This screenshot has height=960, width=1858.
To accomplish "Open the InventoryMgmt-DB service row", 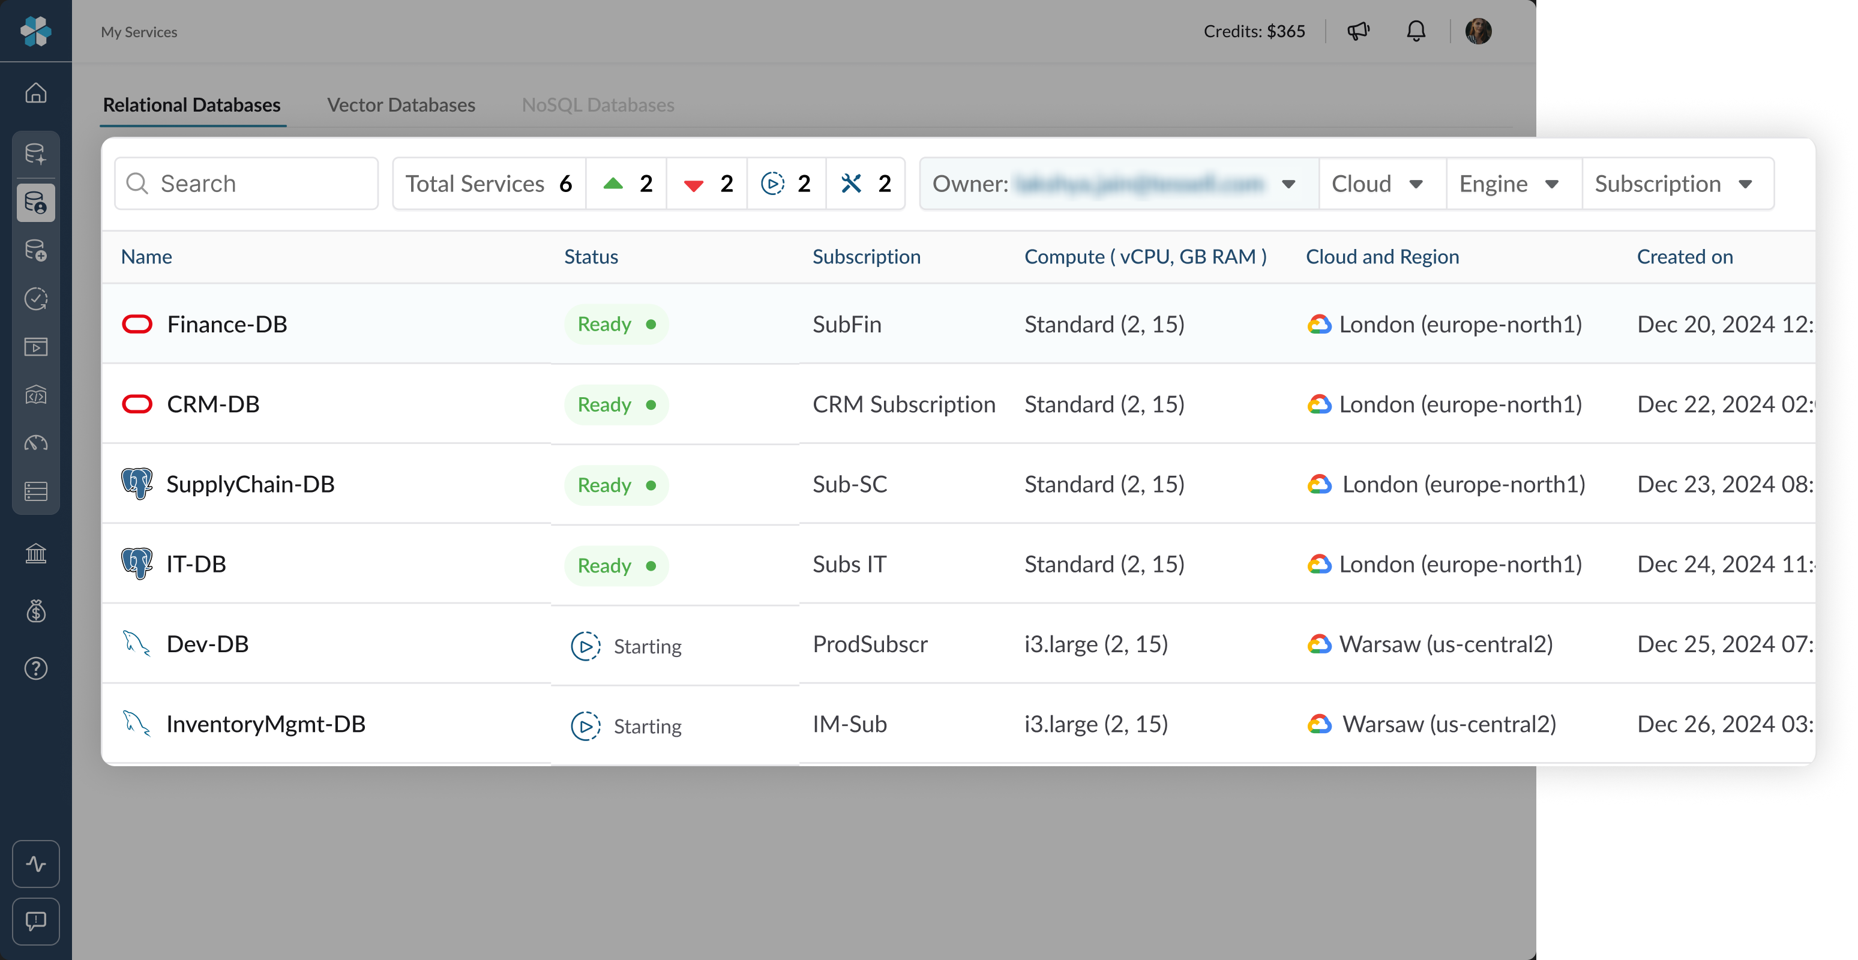I will (265, 724).
